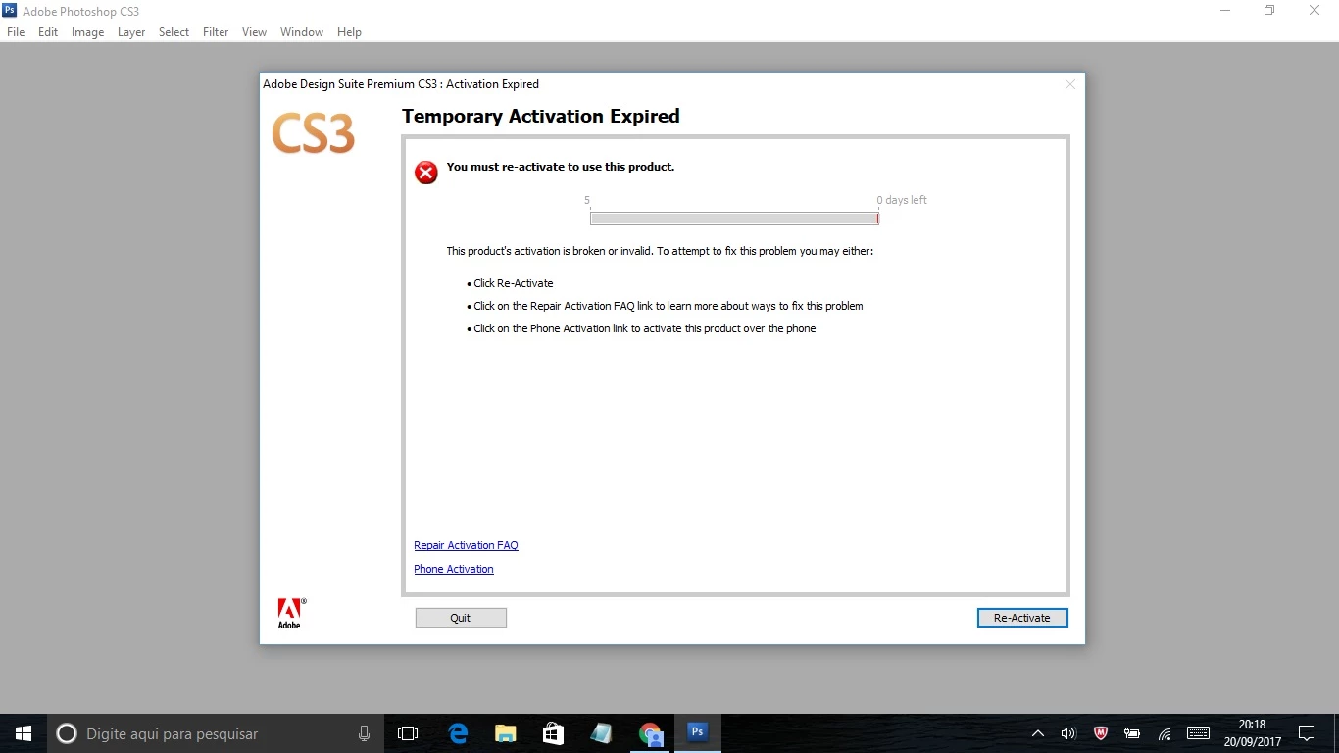Click the CS3 logo

313,133
